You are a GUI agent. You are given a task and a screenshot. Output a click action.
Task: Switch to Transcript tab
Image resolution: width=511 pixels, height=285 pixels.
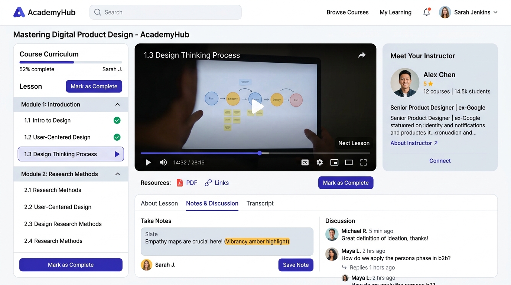[260, 203]
